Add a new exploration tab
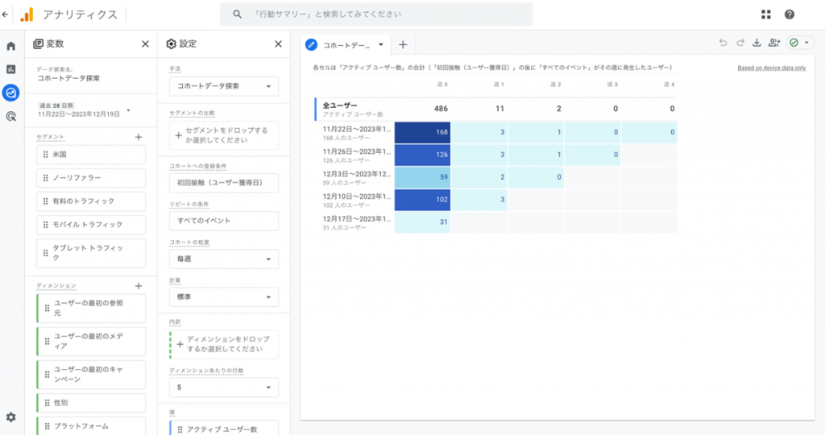Screen dimensions: 825x435 (x=403, y=45)
